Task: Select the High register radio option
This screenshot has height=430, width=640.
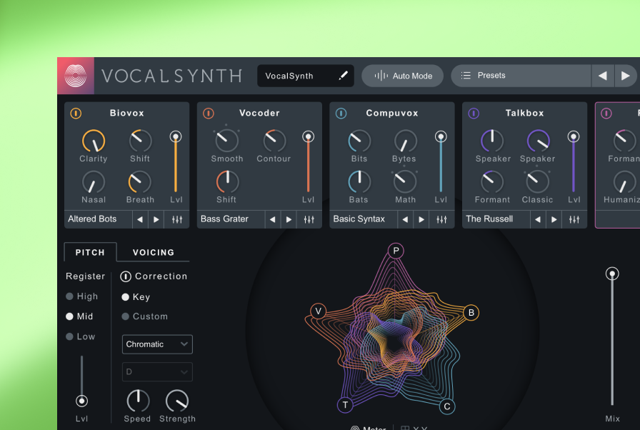Action: coord(70,296)
